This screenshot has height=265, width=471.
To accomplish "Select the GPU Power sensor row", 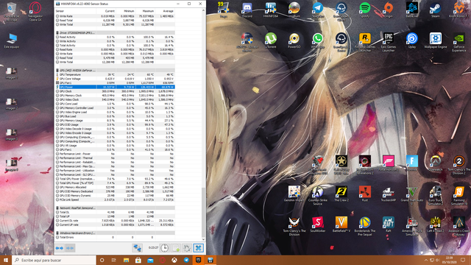I will (115, 87).
